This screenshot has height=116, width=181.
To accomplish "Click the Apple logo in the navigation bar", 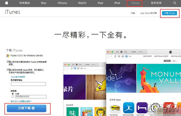I will [x=7, y=3].
